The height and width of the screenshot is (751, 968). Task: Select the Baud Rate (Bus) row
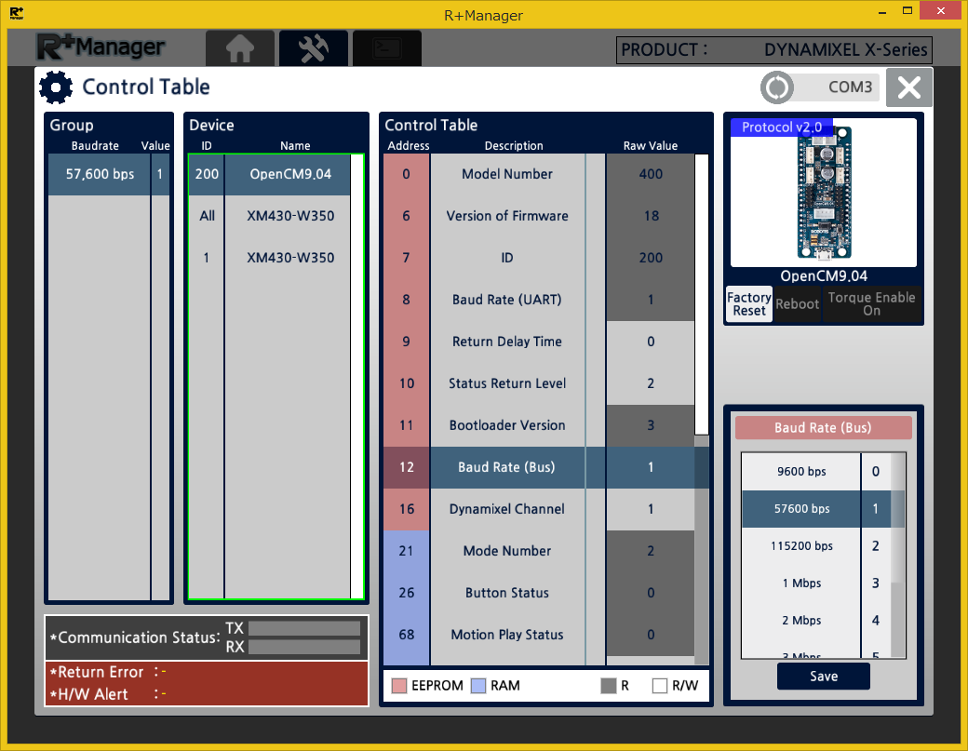[539, 467]
